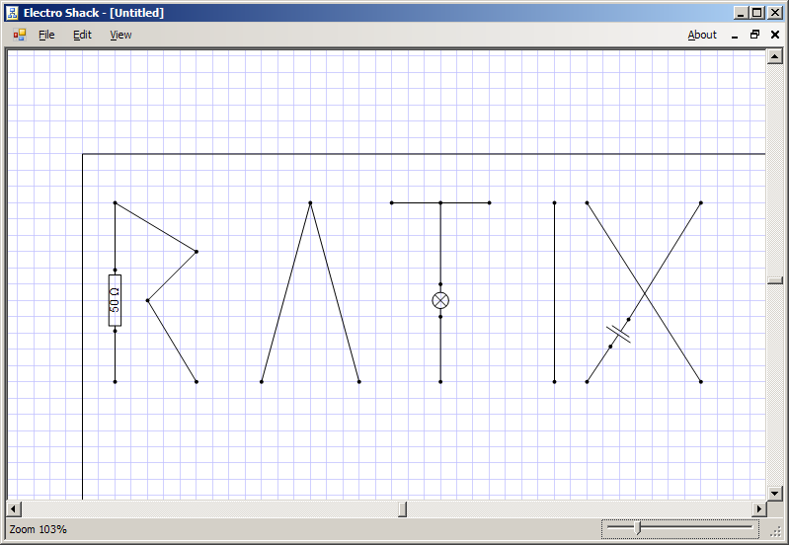Click the window resize grip in status bar
Screen dimensions: 789x545
[775, 530]
